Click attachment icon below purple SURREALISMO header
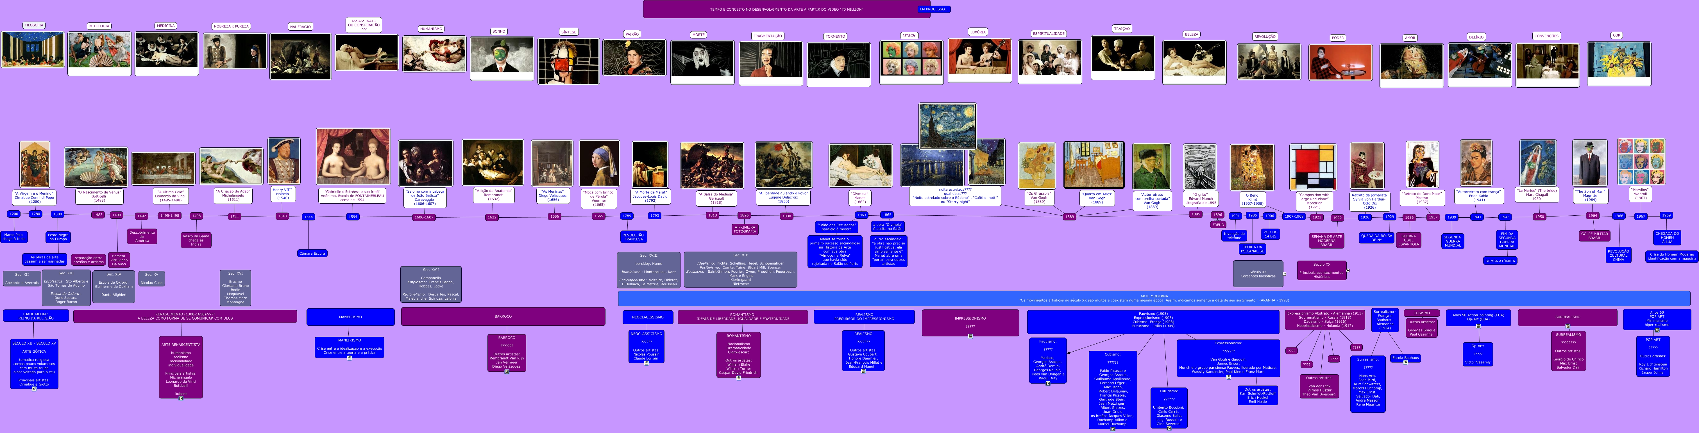 click(x=1567, y=327)
